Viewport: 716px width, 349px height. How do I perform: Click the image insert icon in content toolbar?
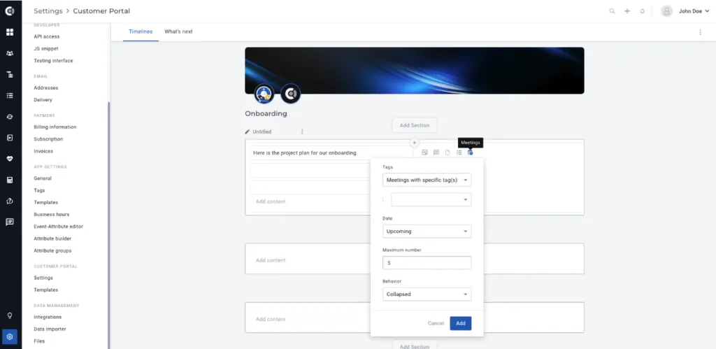pyautogui.click(x=424, y=152)
